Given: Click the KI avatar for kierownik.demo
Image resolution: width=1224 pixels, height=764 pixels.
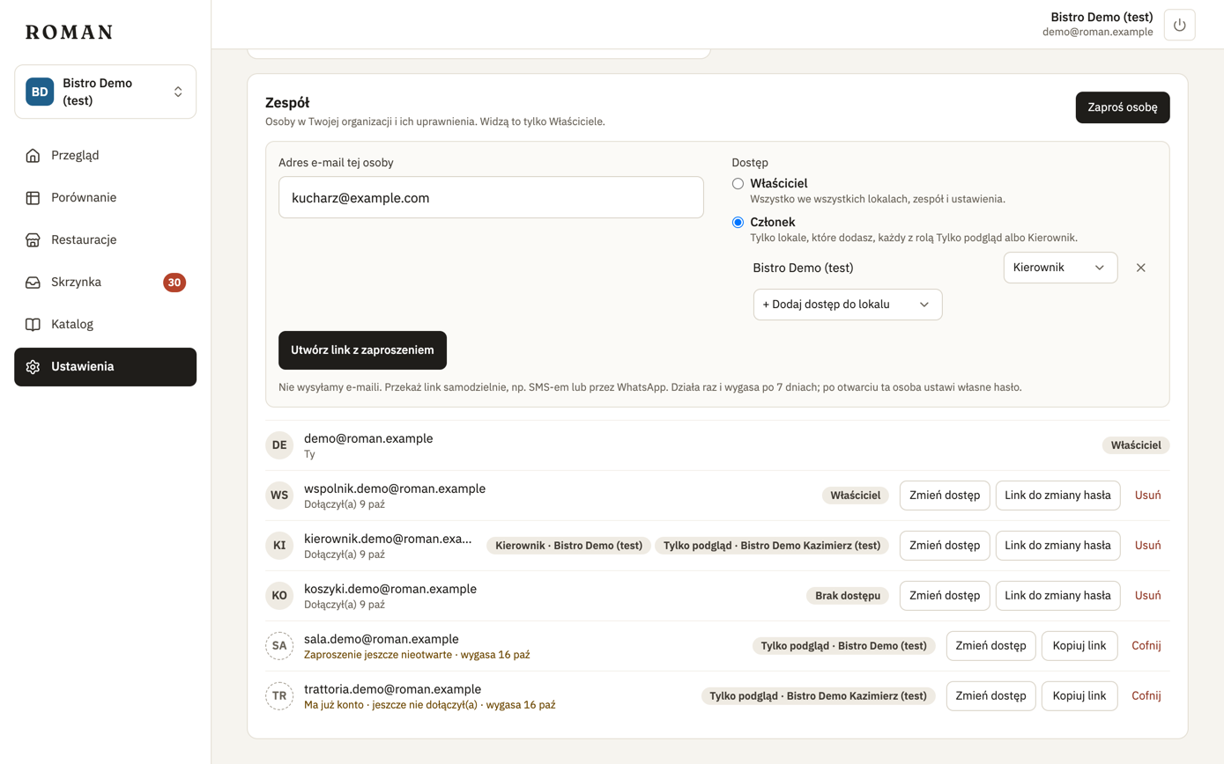Looking at the screenshot, I should (279, 545).
